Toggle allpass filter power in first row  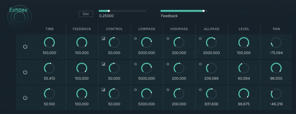(200, 38)
